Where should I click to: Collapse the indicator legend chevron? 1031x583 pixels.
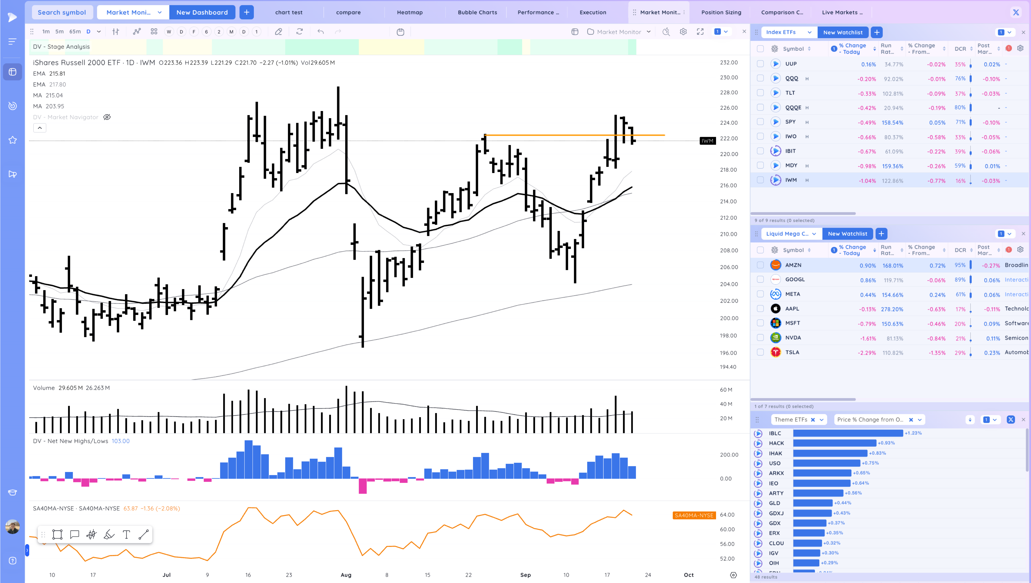point(40,128)
